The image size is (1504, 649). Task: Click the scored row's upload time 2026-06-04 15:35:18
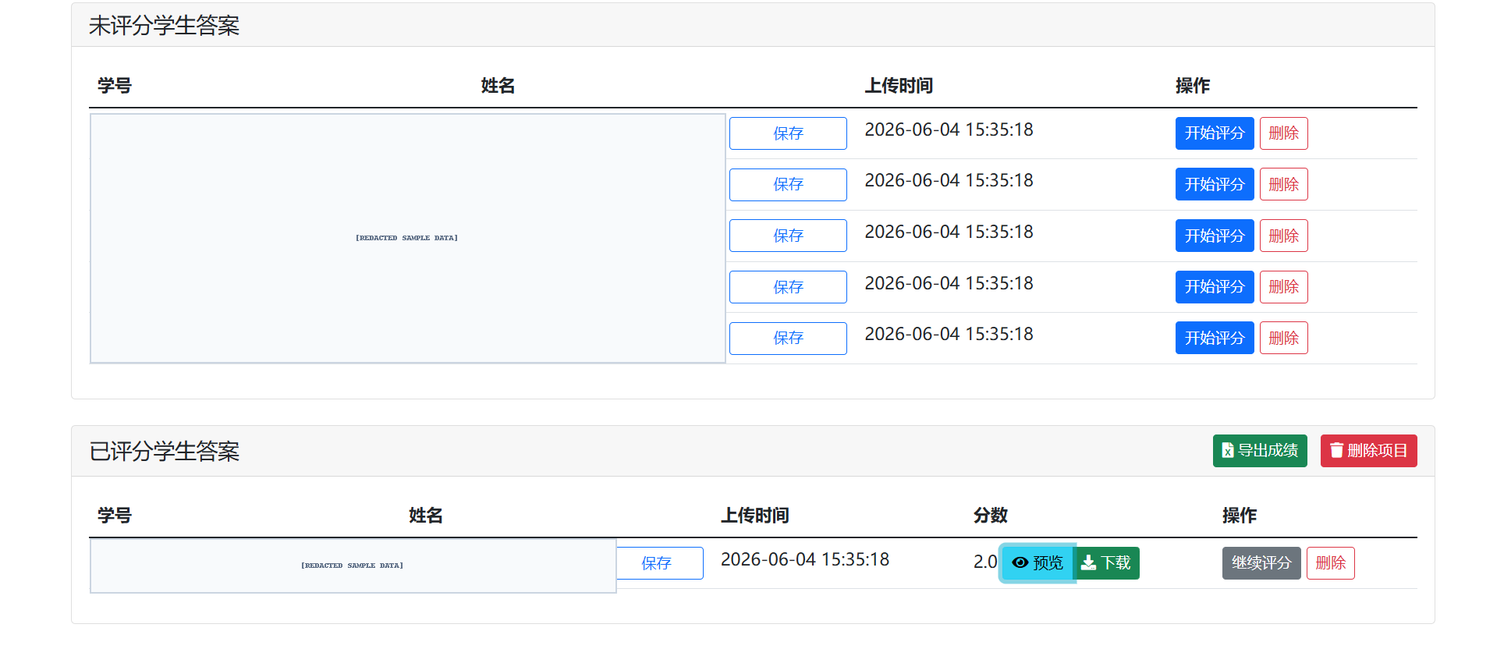[x=805, y=560]
